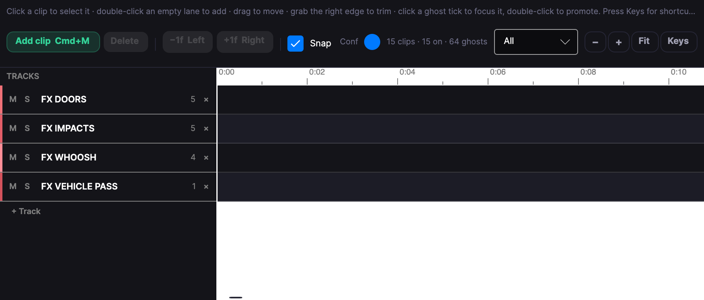The width and height of the screenshot is (704, 300).
Task: Zoom out with the minus button
Action: (595, 42)
